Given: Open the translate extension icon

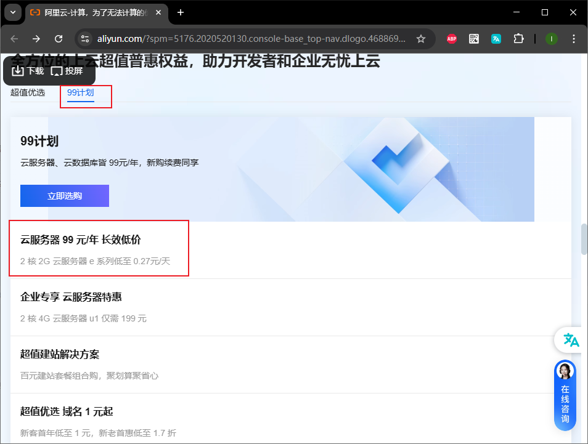Looking at the screenshot, I should (496, 38).
